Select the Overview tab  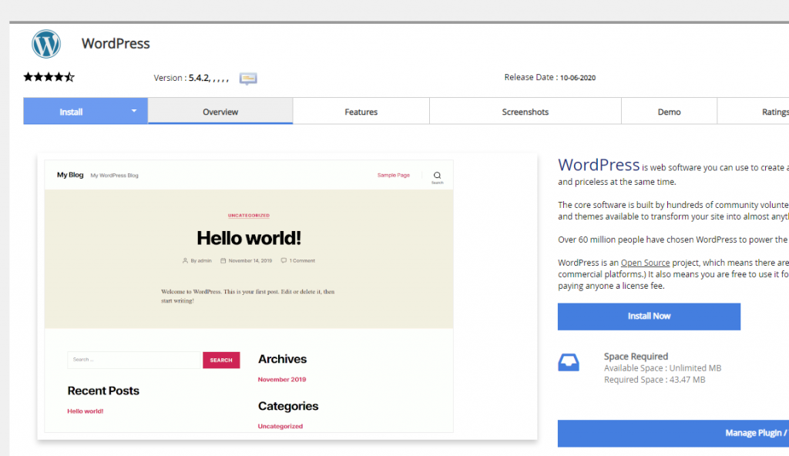point(220,111)
